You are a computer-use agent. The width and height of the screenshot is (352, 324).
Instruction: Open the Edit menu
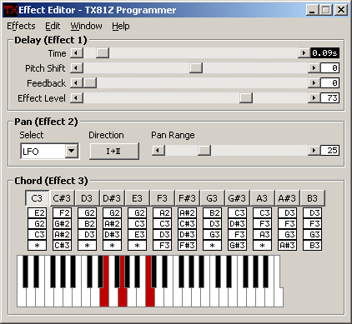53,26
